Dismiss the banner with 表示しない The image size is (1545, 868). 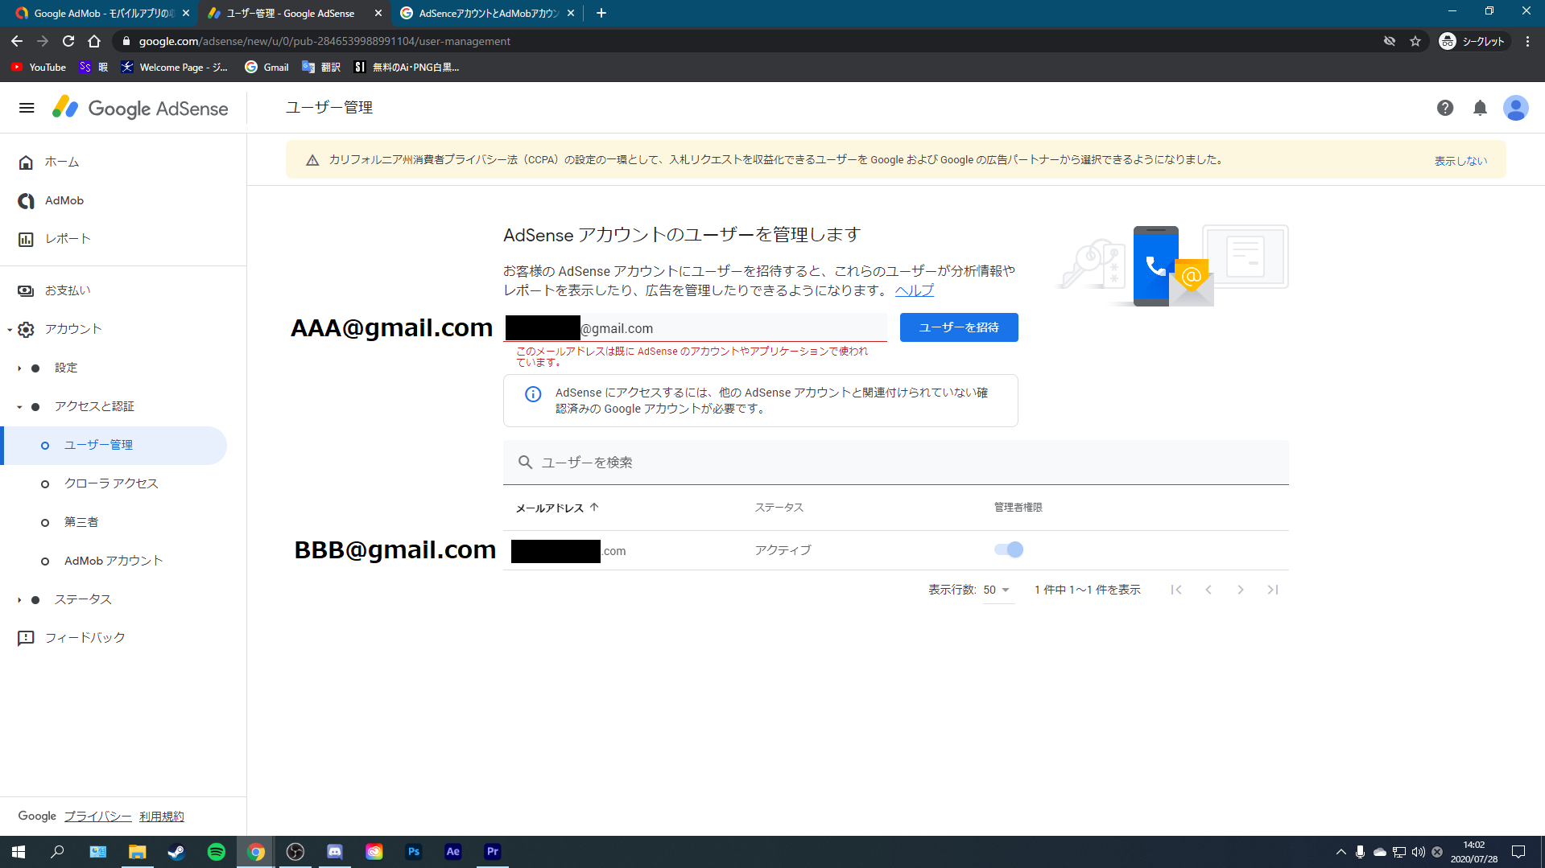click(1460, 161)
